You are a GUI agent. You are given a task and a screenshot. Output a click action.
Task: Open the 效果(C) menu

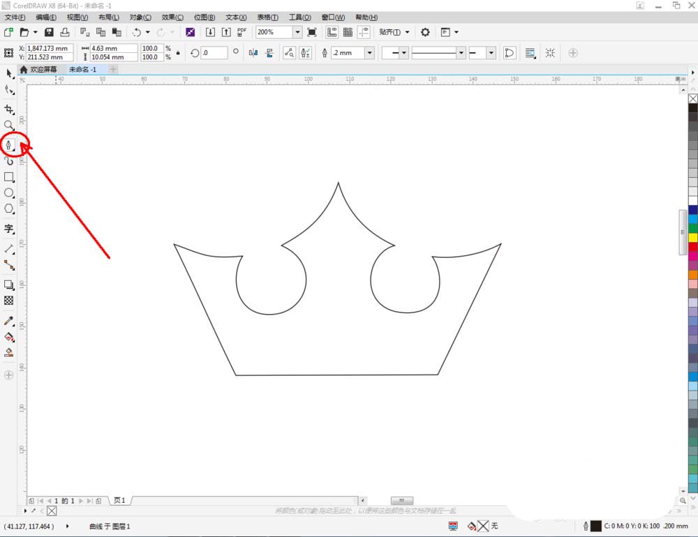pyautogui.click(x=172, y=17)
